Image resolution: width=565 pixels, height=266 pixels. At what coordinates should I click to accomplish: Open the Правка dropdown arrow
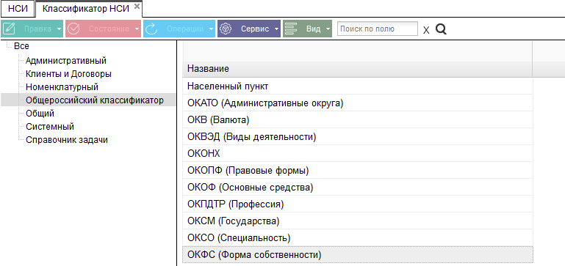[59, 29]
